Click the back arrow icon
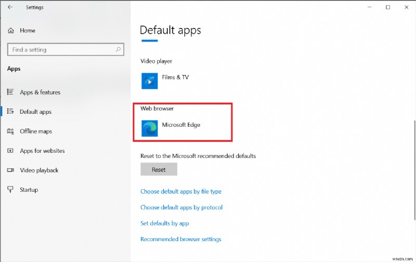416x262 pixels. coord(10,7)
